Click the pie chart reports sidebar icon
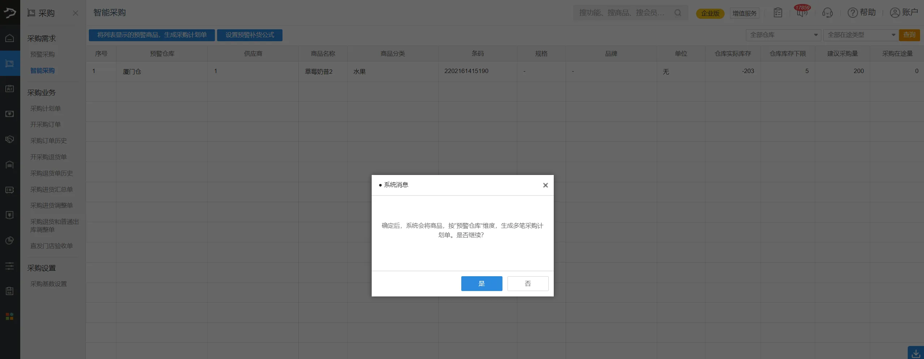The width and height of the screenshot is (924, 359). click(x=10, y=240)
